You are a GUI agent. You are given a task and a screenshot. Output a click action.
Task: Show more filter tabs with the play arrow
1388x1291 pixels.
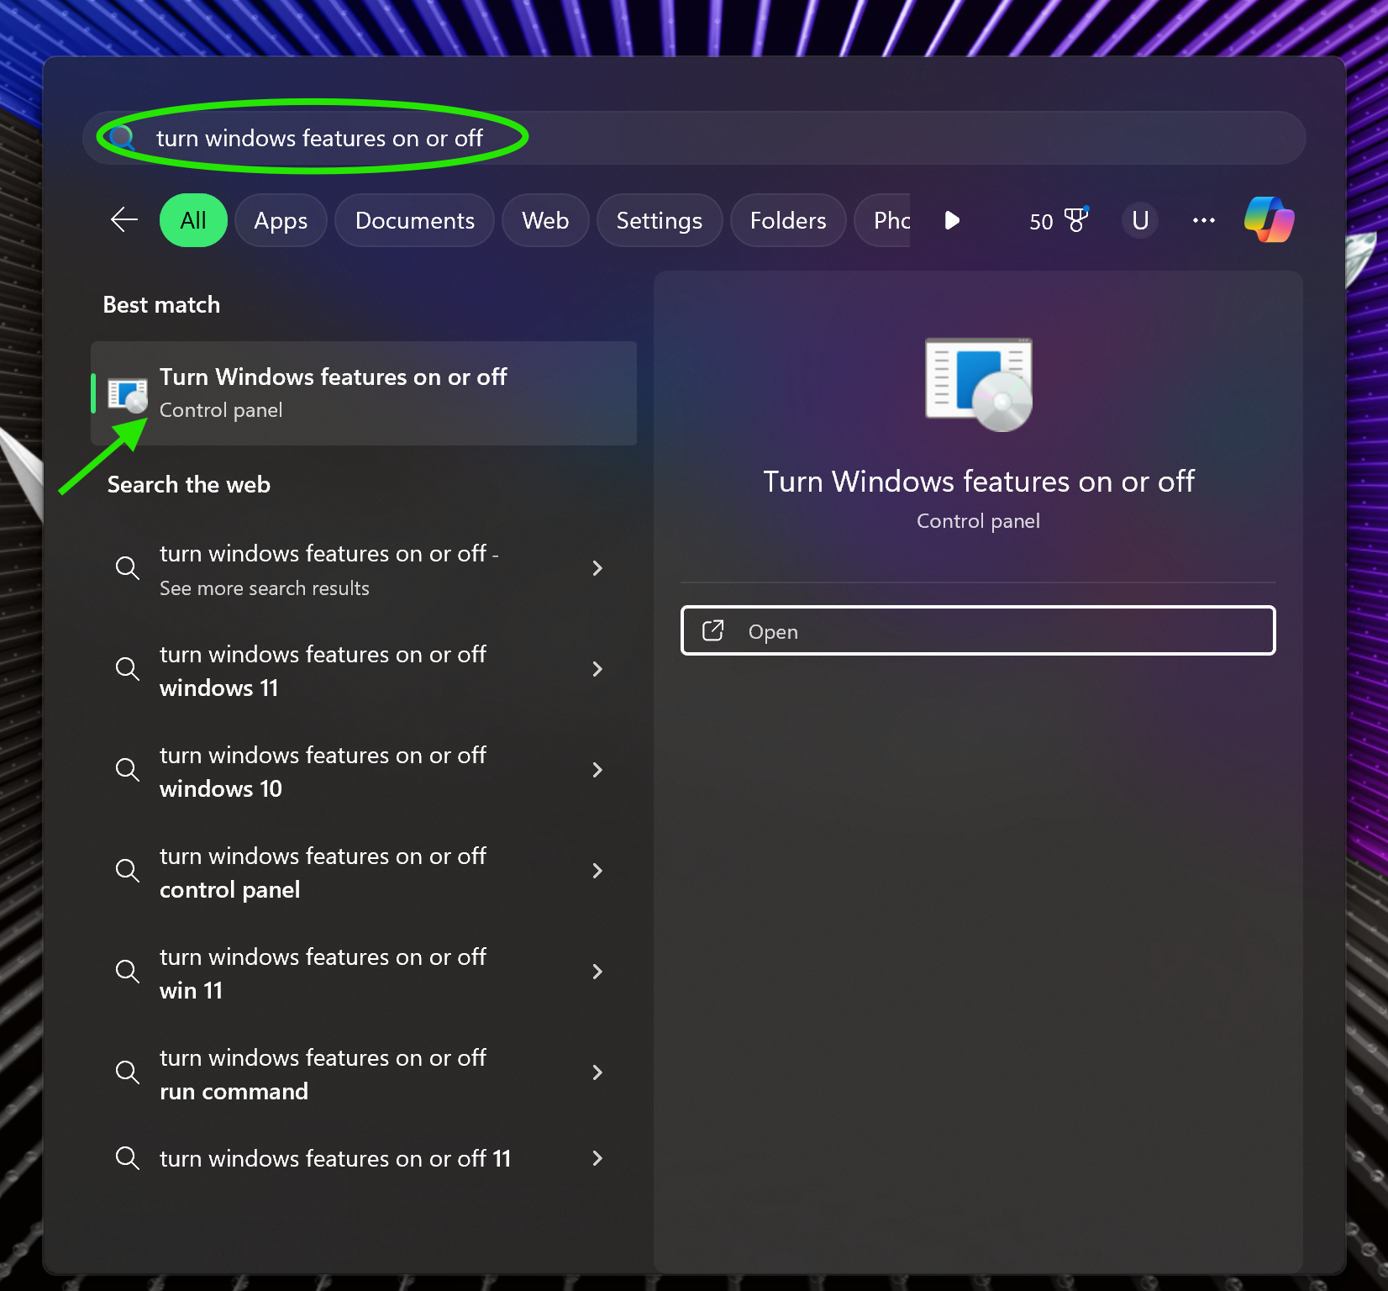(x=952, y=220)
